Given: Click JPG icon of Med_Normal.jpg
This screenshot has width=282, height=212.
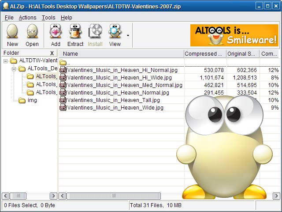Looking at the screenshot, I should (63, 85).
